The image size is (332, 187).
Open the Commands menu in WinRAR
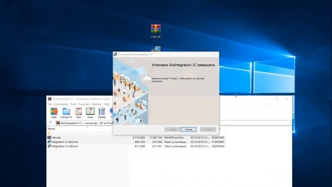(x=61, y=104)
